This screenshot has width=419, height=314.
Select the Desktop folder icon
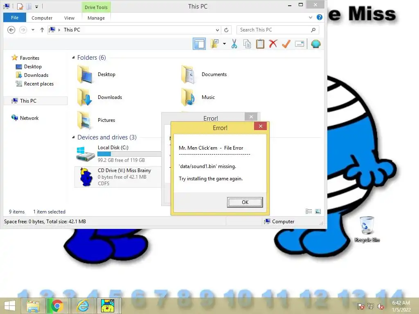(x=85, y=74)
